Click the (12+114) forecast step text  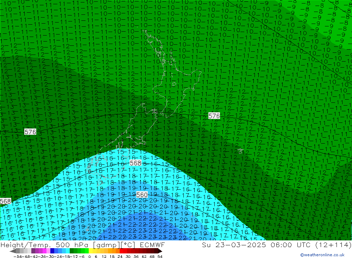[x=333, y=245]
